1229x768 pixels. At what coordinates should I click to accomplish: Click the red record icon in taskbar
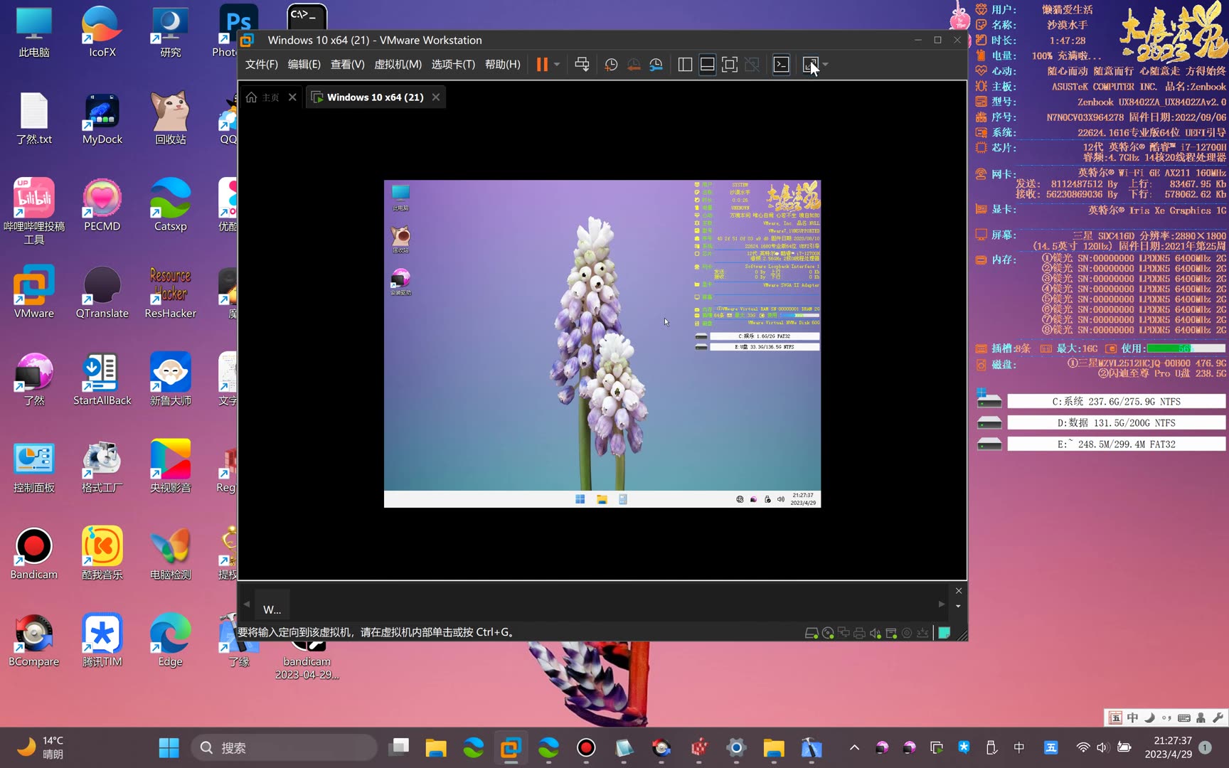click(586, 747)
